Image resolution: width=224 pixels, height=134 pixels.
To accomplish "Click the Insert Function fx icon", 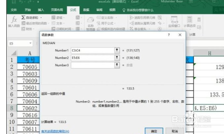I will tap(14, 20).
